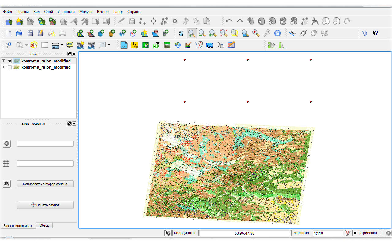Screen dimensions: 392x245
Task: Click the Масштаб scale input field
Action: pyautogui.click(x=328, y=233)
